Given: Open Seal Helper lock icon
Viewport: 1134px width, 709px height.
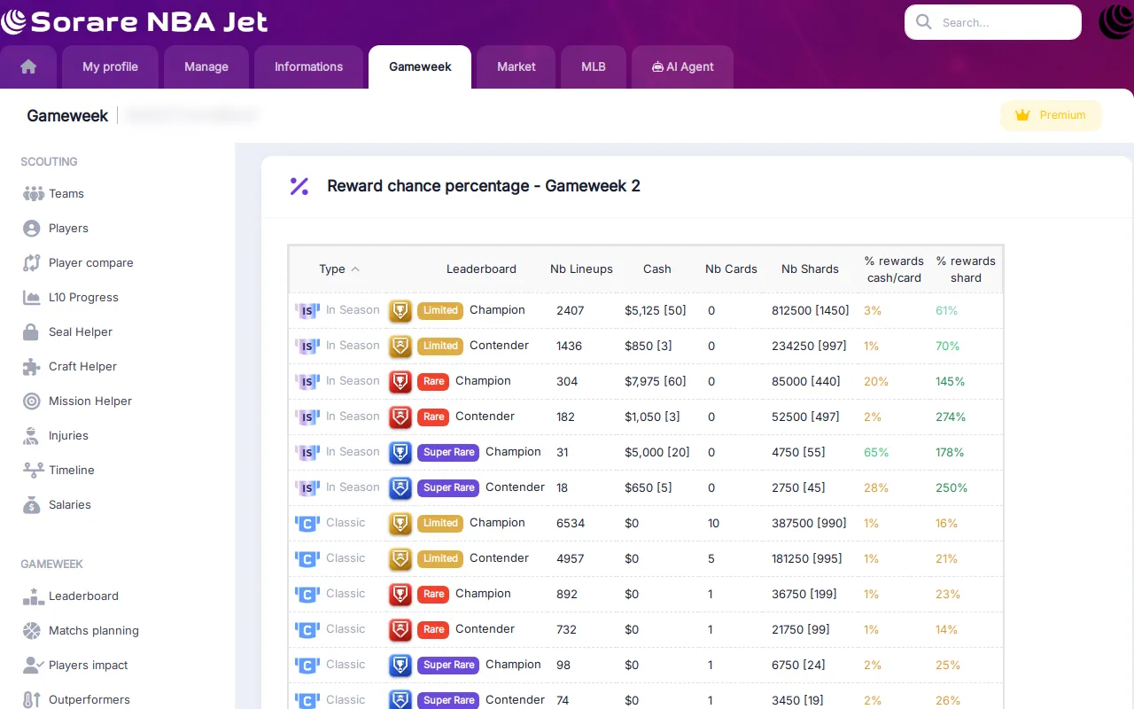Looking at the screenshot, I should (x=31, y=331).
